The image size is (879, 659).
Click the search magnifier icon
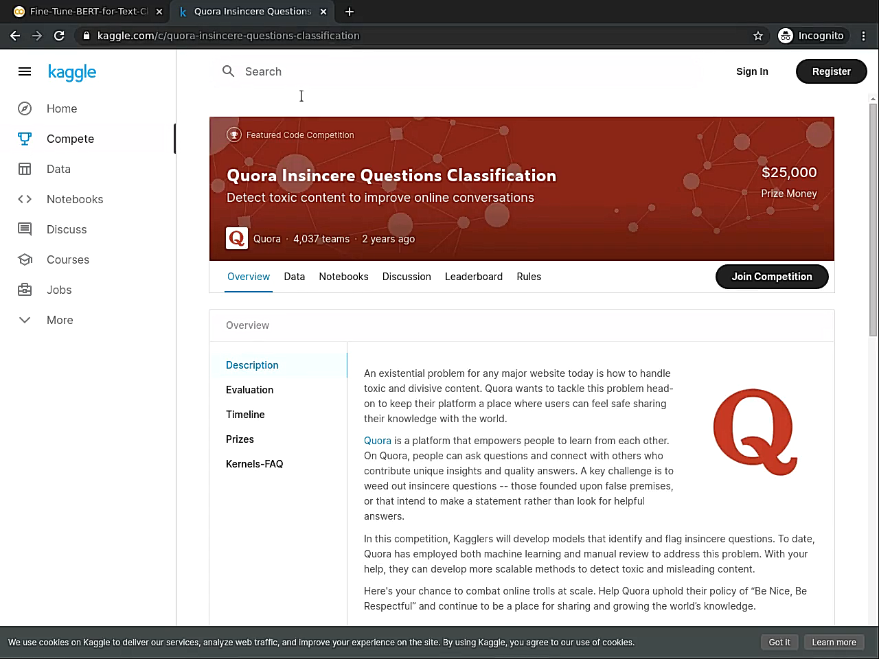click(x=229, y=71)
